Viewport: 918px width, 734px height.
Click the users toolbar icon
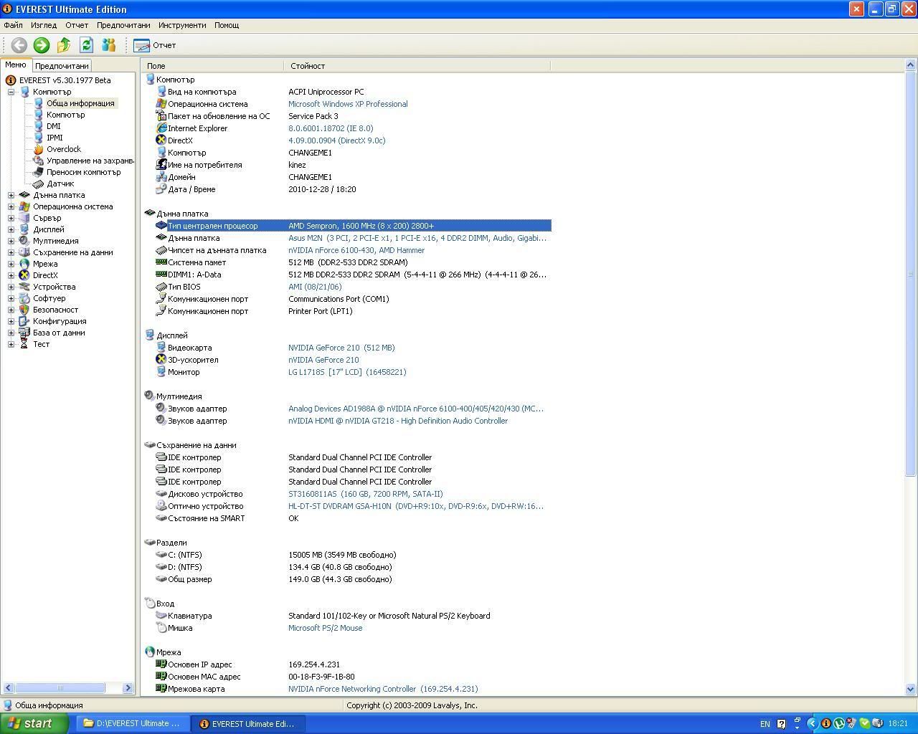coord(108,45)
